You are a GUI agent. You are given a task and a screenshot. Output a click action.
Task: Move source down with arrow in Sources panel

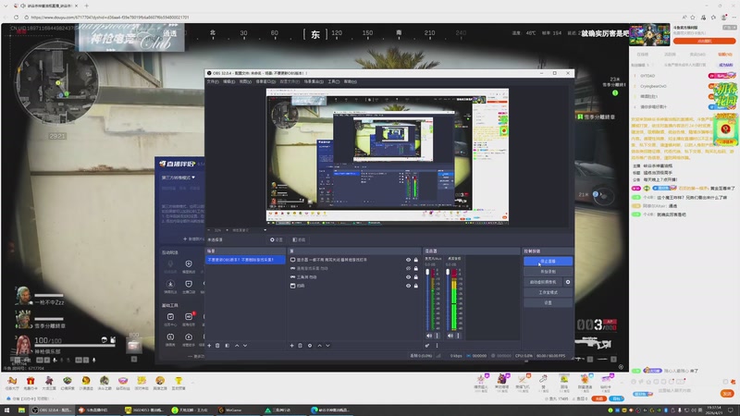click(327, 346)
